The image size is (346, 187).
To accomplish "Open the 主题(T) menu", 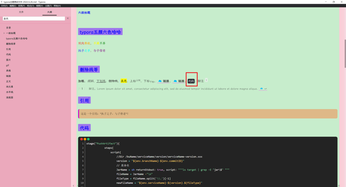I will pyautogui.click(x=49, y=6).
